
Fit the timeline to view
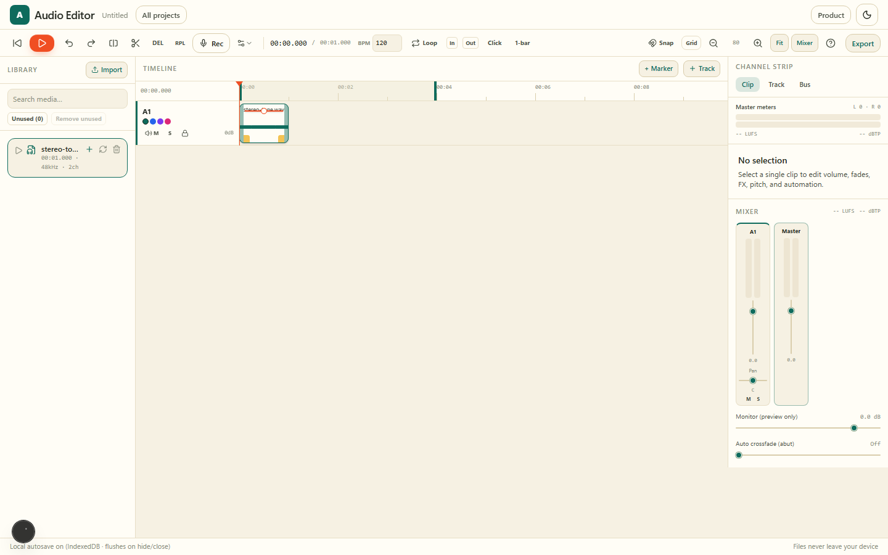(x=779, y=43)
